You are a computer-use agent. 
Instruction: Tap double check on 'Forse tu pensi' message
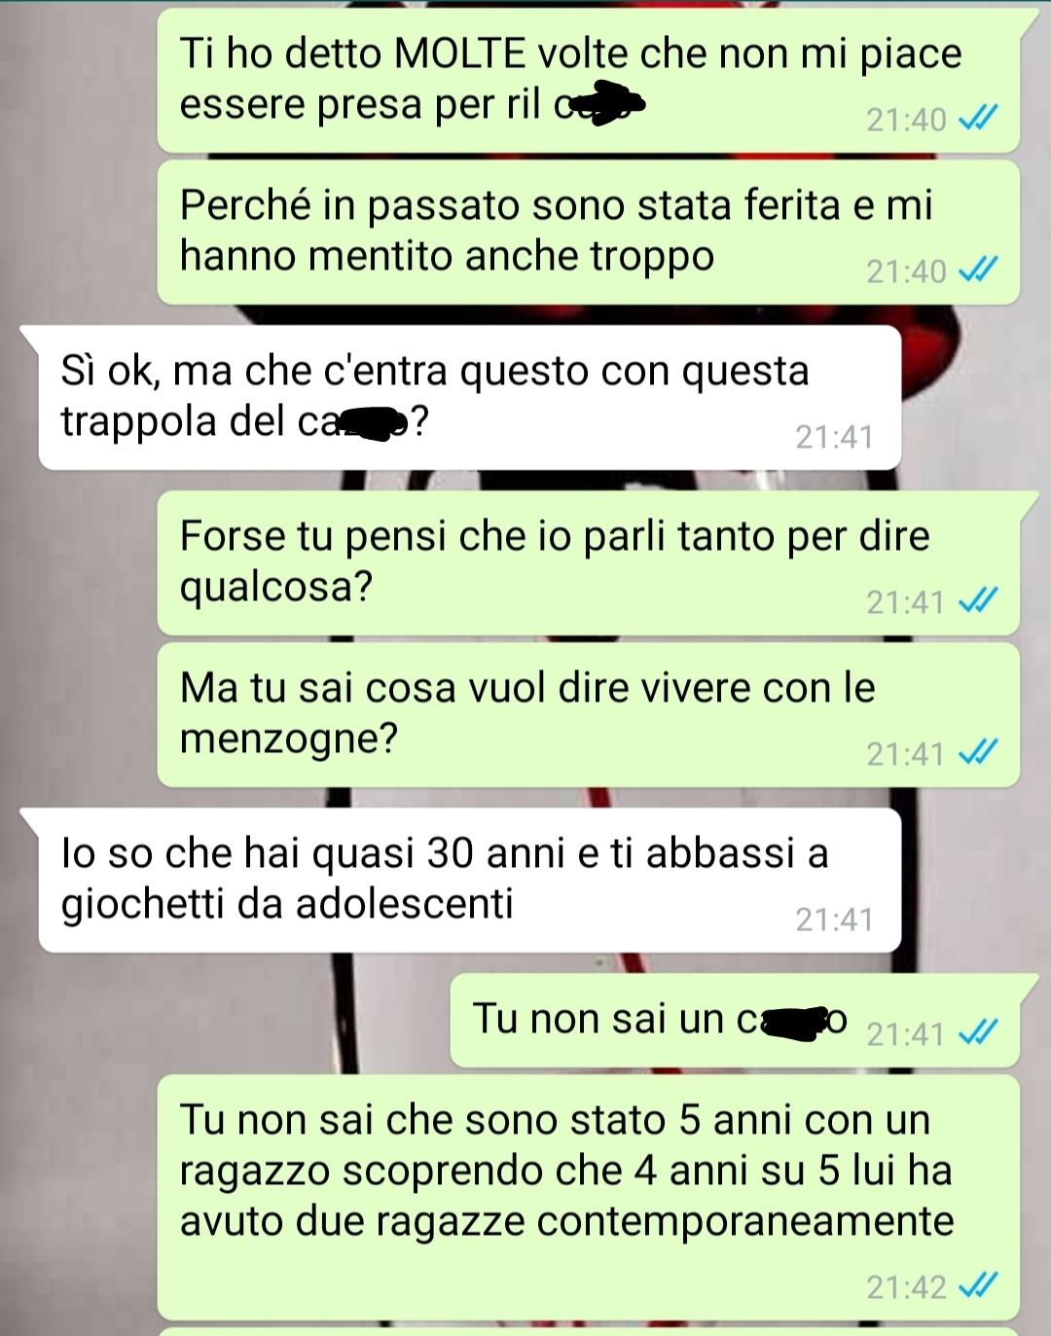click(x=978, y=601)
